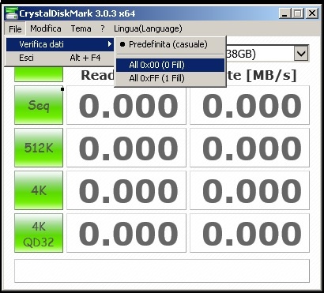Image resolution: width=324 pixels, height=293 pixels.
Task: Open the Tema menu
Action: [x=81, y=28]
